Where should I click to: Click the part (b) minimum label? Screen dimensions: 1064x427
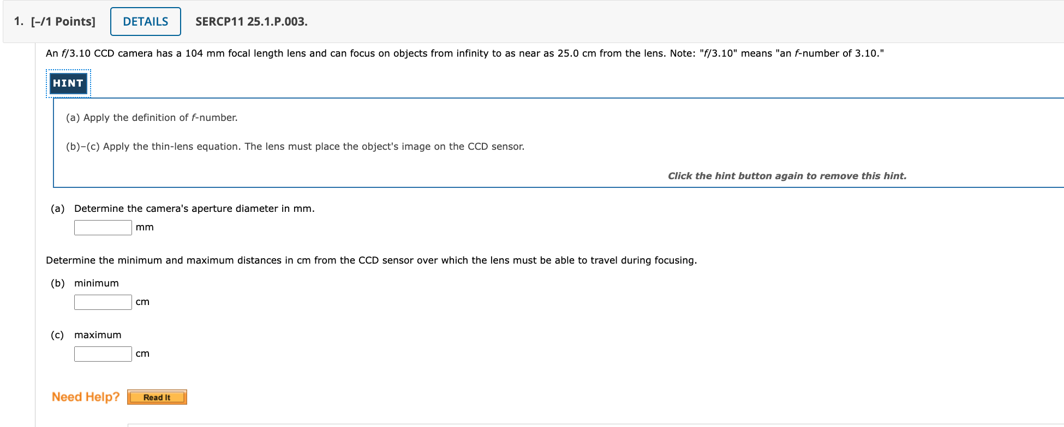(97, 283)
